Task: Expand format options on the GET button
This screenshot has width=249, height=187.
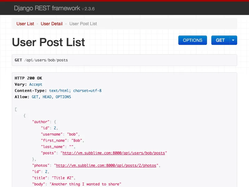Action: coord(233,40)
